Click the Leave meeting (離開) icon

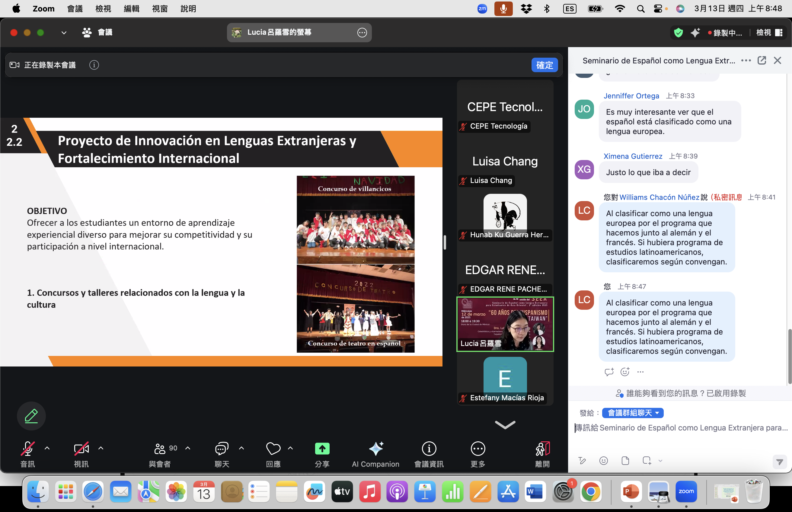(542, 449)
